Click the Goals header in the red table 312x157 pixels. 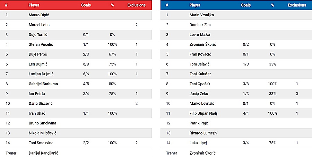[86, 6]
